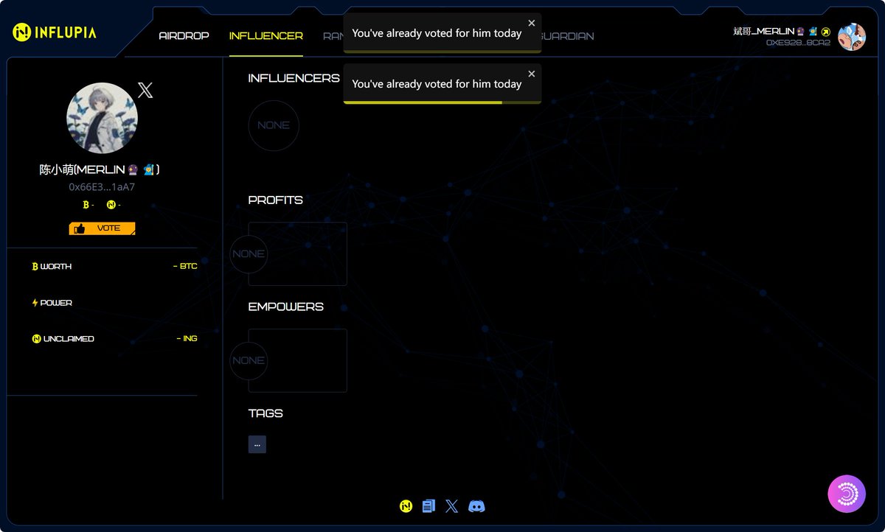Vote for 陈小萌 with the VOTE button
The image size is (885, 532).
[x=102, y=228]
